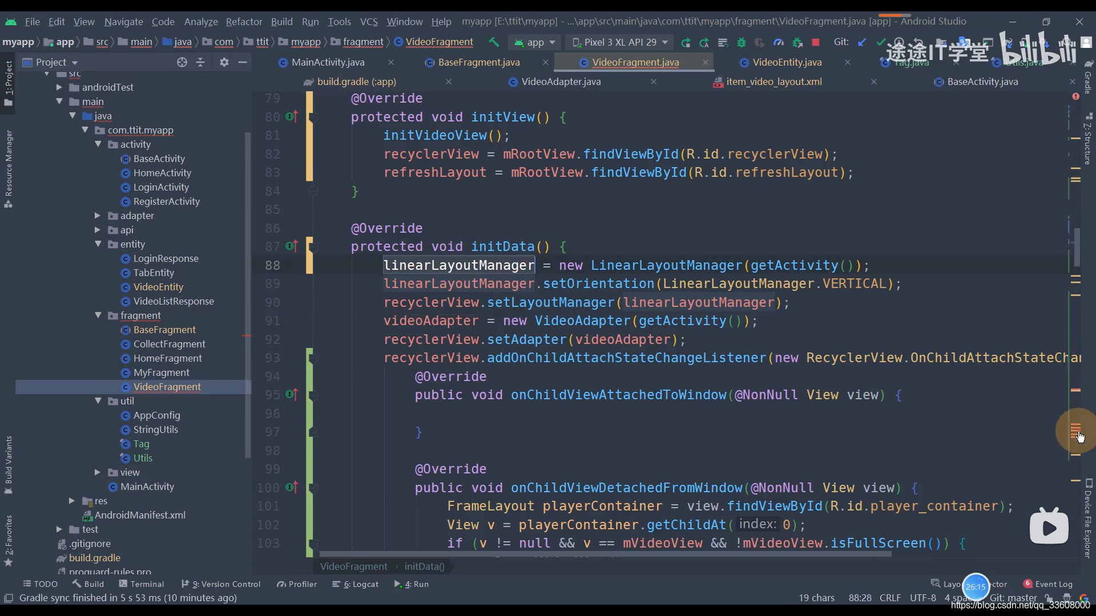Expand the adapter package in tree
The height and width of the screenshot is (616, 1096).
tap(99, 216)
